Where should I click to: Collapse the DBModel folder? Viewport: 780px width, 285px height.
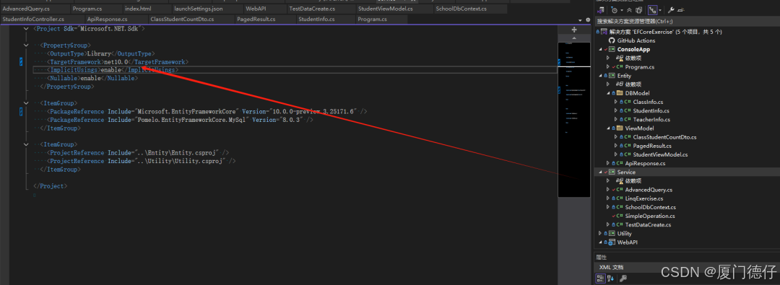click(608, 94)
